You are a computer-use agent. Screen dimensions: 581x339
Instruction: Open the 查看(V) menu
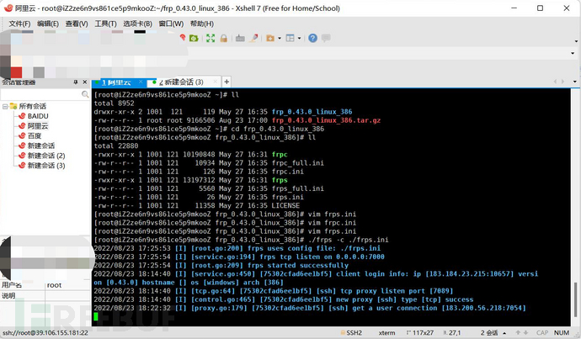[77, 24]
